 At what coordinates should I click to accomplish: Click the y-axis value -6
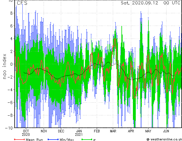click(10, 102)
